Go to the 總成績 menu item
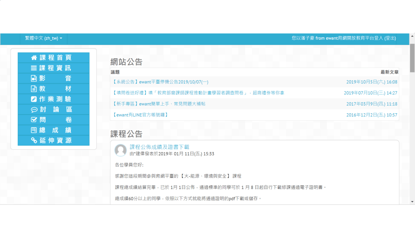This screenshot has width=415, height=233. pyautogui.click(x=56, y=130)
